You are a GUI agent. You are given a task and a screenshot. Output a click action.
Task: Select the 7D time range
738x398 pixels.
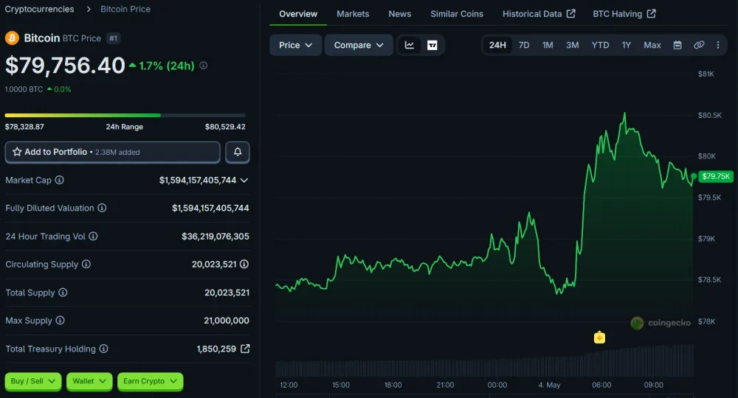click(524, 45)
